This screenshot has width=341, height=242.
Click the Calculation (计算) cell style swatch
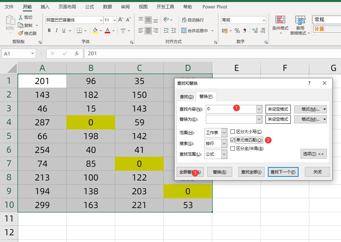click(x=327, y=29)
